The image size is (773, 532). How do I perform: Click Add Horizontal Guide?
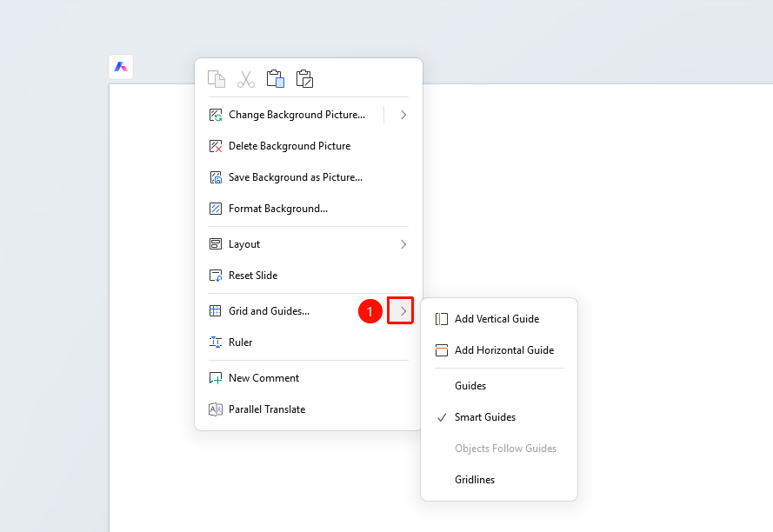499,350
